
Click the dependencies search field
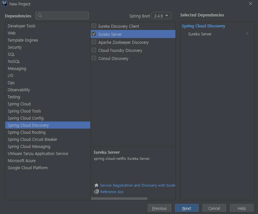pyautogui.click(x=62, y=15)
